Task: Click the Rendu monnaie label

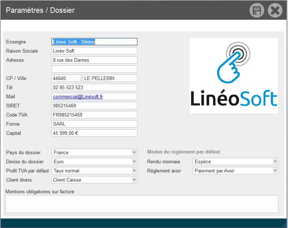Action: (x=164, y=162)
